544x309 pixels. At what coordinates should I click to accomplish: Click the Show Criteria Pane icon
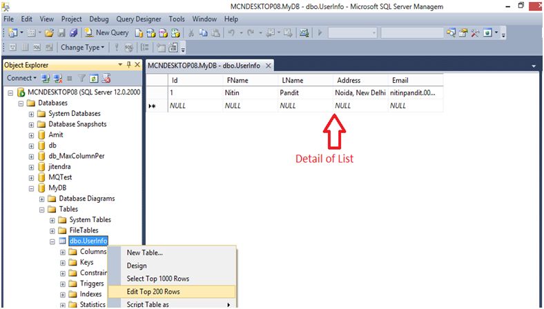(x=25, y=48)
